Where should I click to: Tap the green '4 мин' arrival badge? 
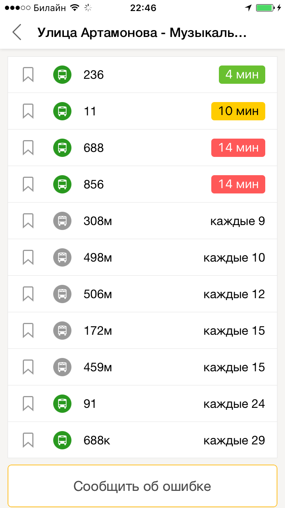pos(242,75)
